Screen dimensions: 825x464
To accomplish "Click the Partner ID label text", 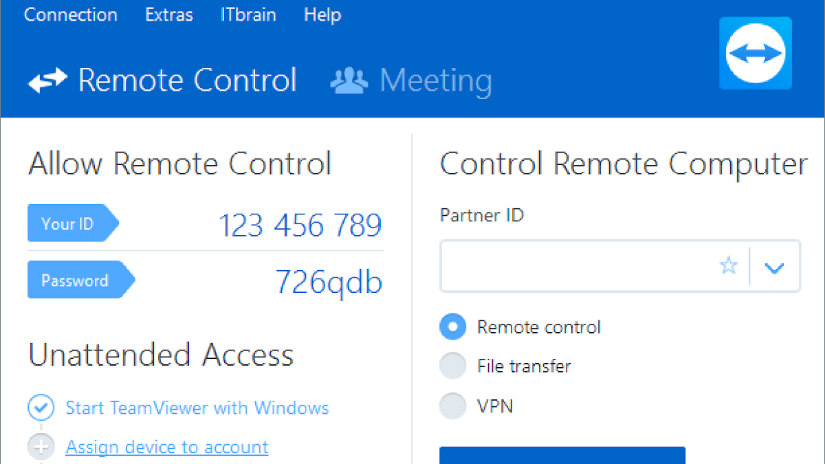I will tap(481, 215).
